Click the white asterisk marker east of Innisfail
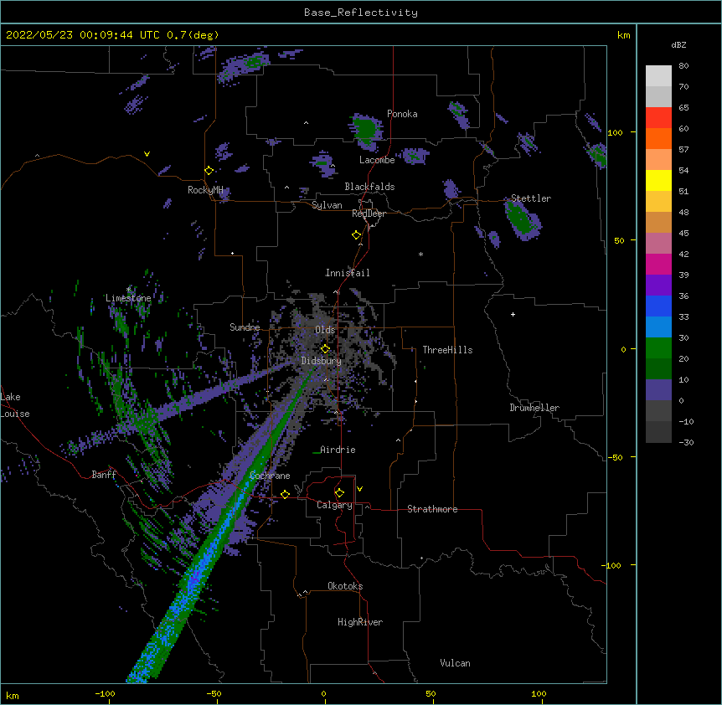The height and width of the screenshot is (705, 722). pos(420,254)
